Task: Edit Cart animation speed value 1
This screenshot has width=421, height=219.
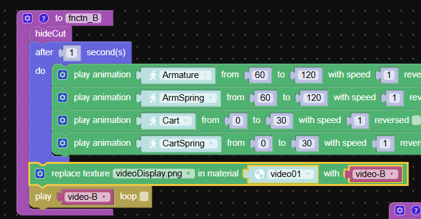Action: pos(360,121)
